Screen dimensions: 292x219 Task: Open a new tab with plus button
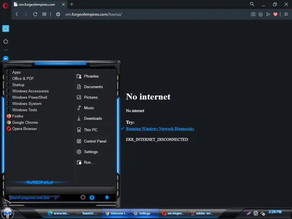tap(72, 4)
